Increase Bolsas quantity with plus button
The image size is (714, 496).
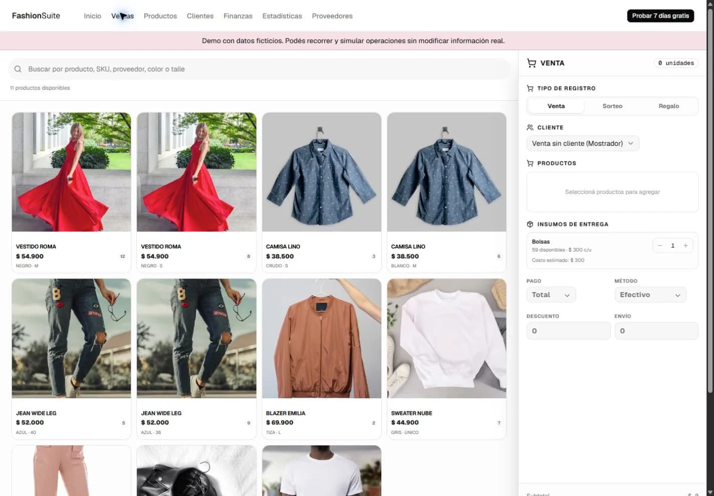click(x=685, y=245)
